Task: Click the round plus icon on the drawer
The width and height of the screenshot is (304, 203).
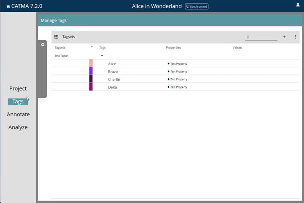Action: 43,44
